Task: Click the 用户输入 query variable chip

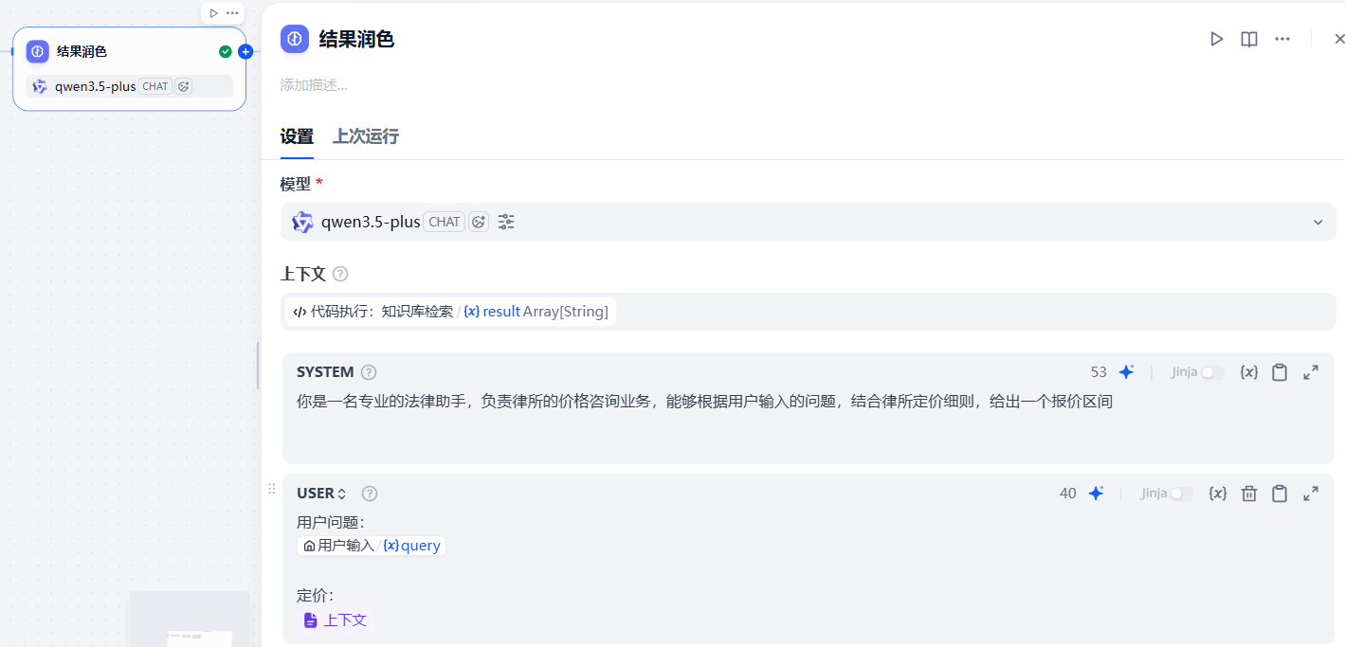Action: (372, 546)
